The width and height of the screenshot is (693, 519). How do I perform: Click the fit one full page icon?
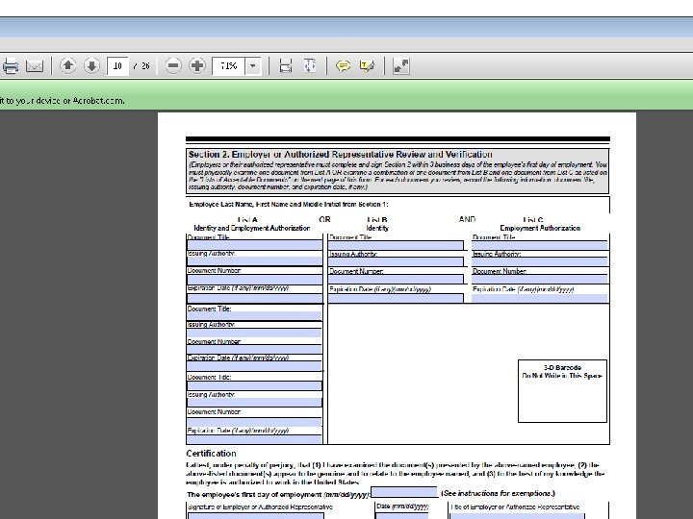point(310,65)
